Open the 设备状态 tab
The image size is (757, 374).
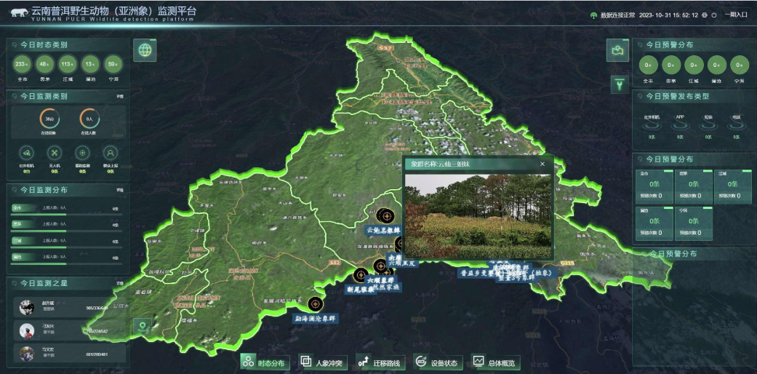pyautogui.click(x=436, y=362)
